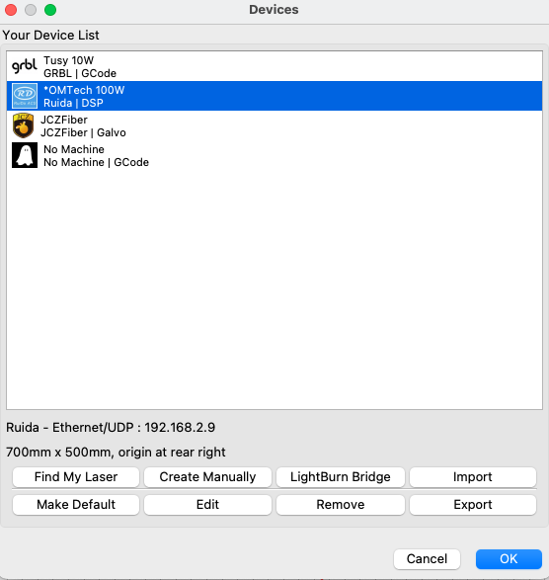Viewport: 549px width, 580px height.
Task: Open Find My Laser
Action: pyautogui.click(x=76, y=477)
